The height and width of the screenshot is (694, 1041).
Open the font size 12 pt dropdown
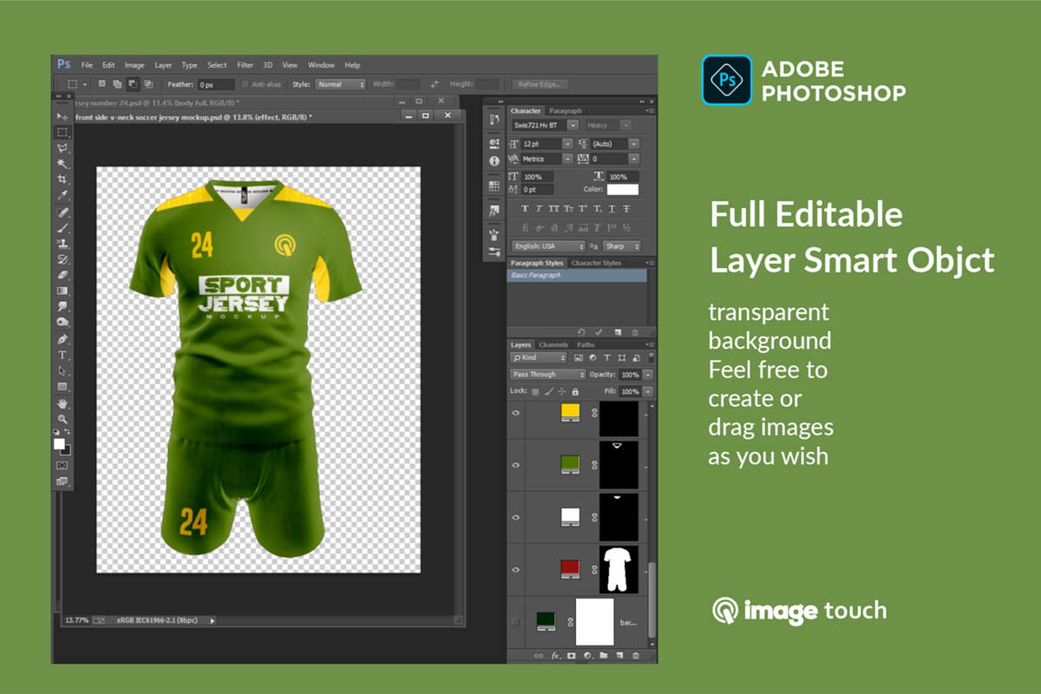point(546,143)
